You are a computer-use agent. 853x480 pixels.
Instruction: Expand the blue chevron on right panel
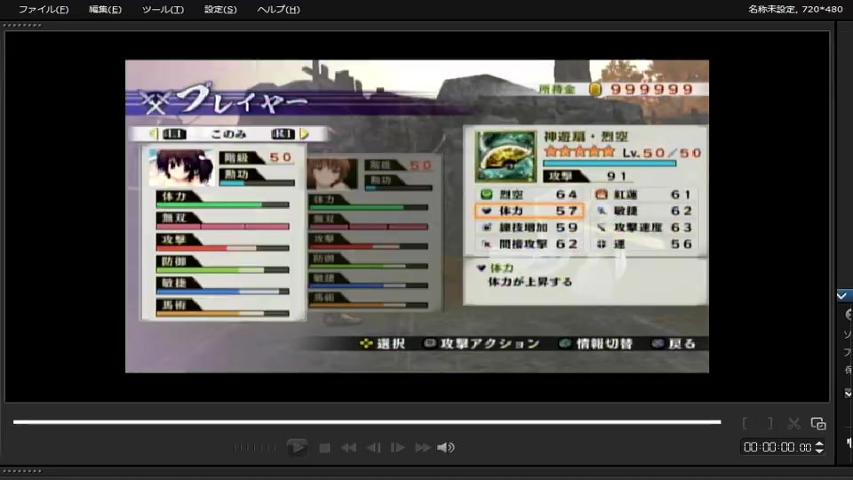point(843,295)
